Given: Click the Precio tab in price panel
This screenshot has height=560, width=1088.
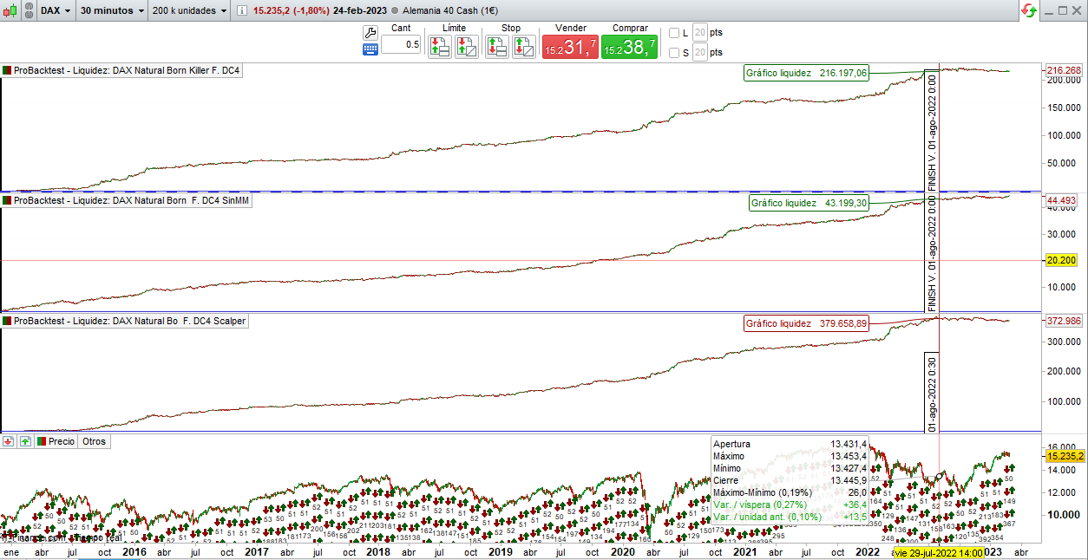Looking at the screenshot, I should (56, 441).
